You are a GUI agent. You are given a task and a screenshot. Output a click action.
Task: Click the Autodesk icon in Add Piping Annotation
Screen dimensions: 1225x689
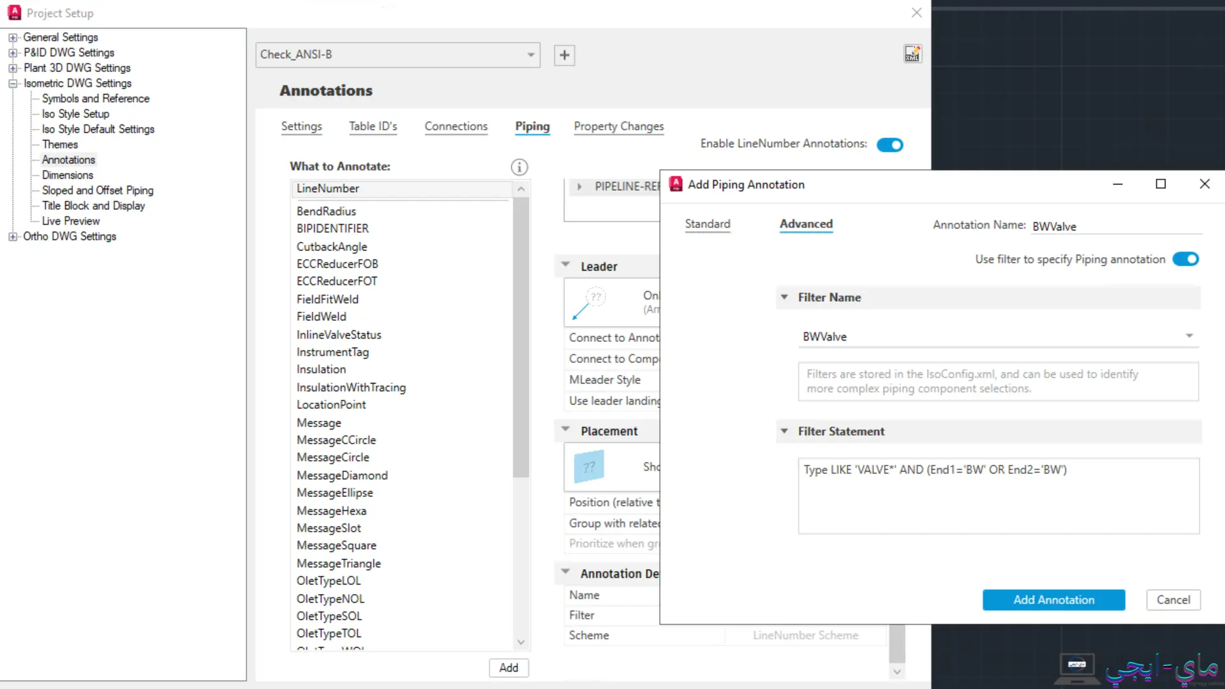(676, 184)
